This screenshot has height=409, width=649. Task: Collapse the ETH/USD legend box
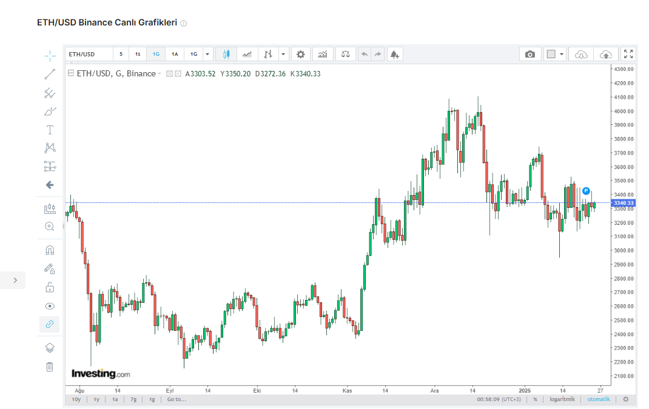71,73
